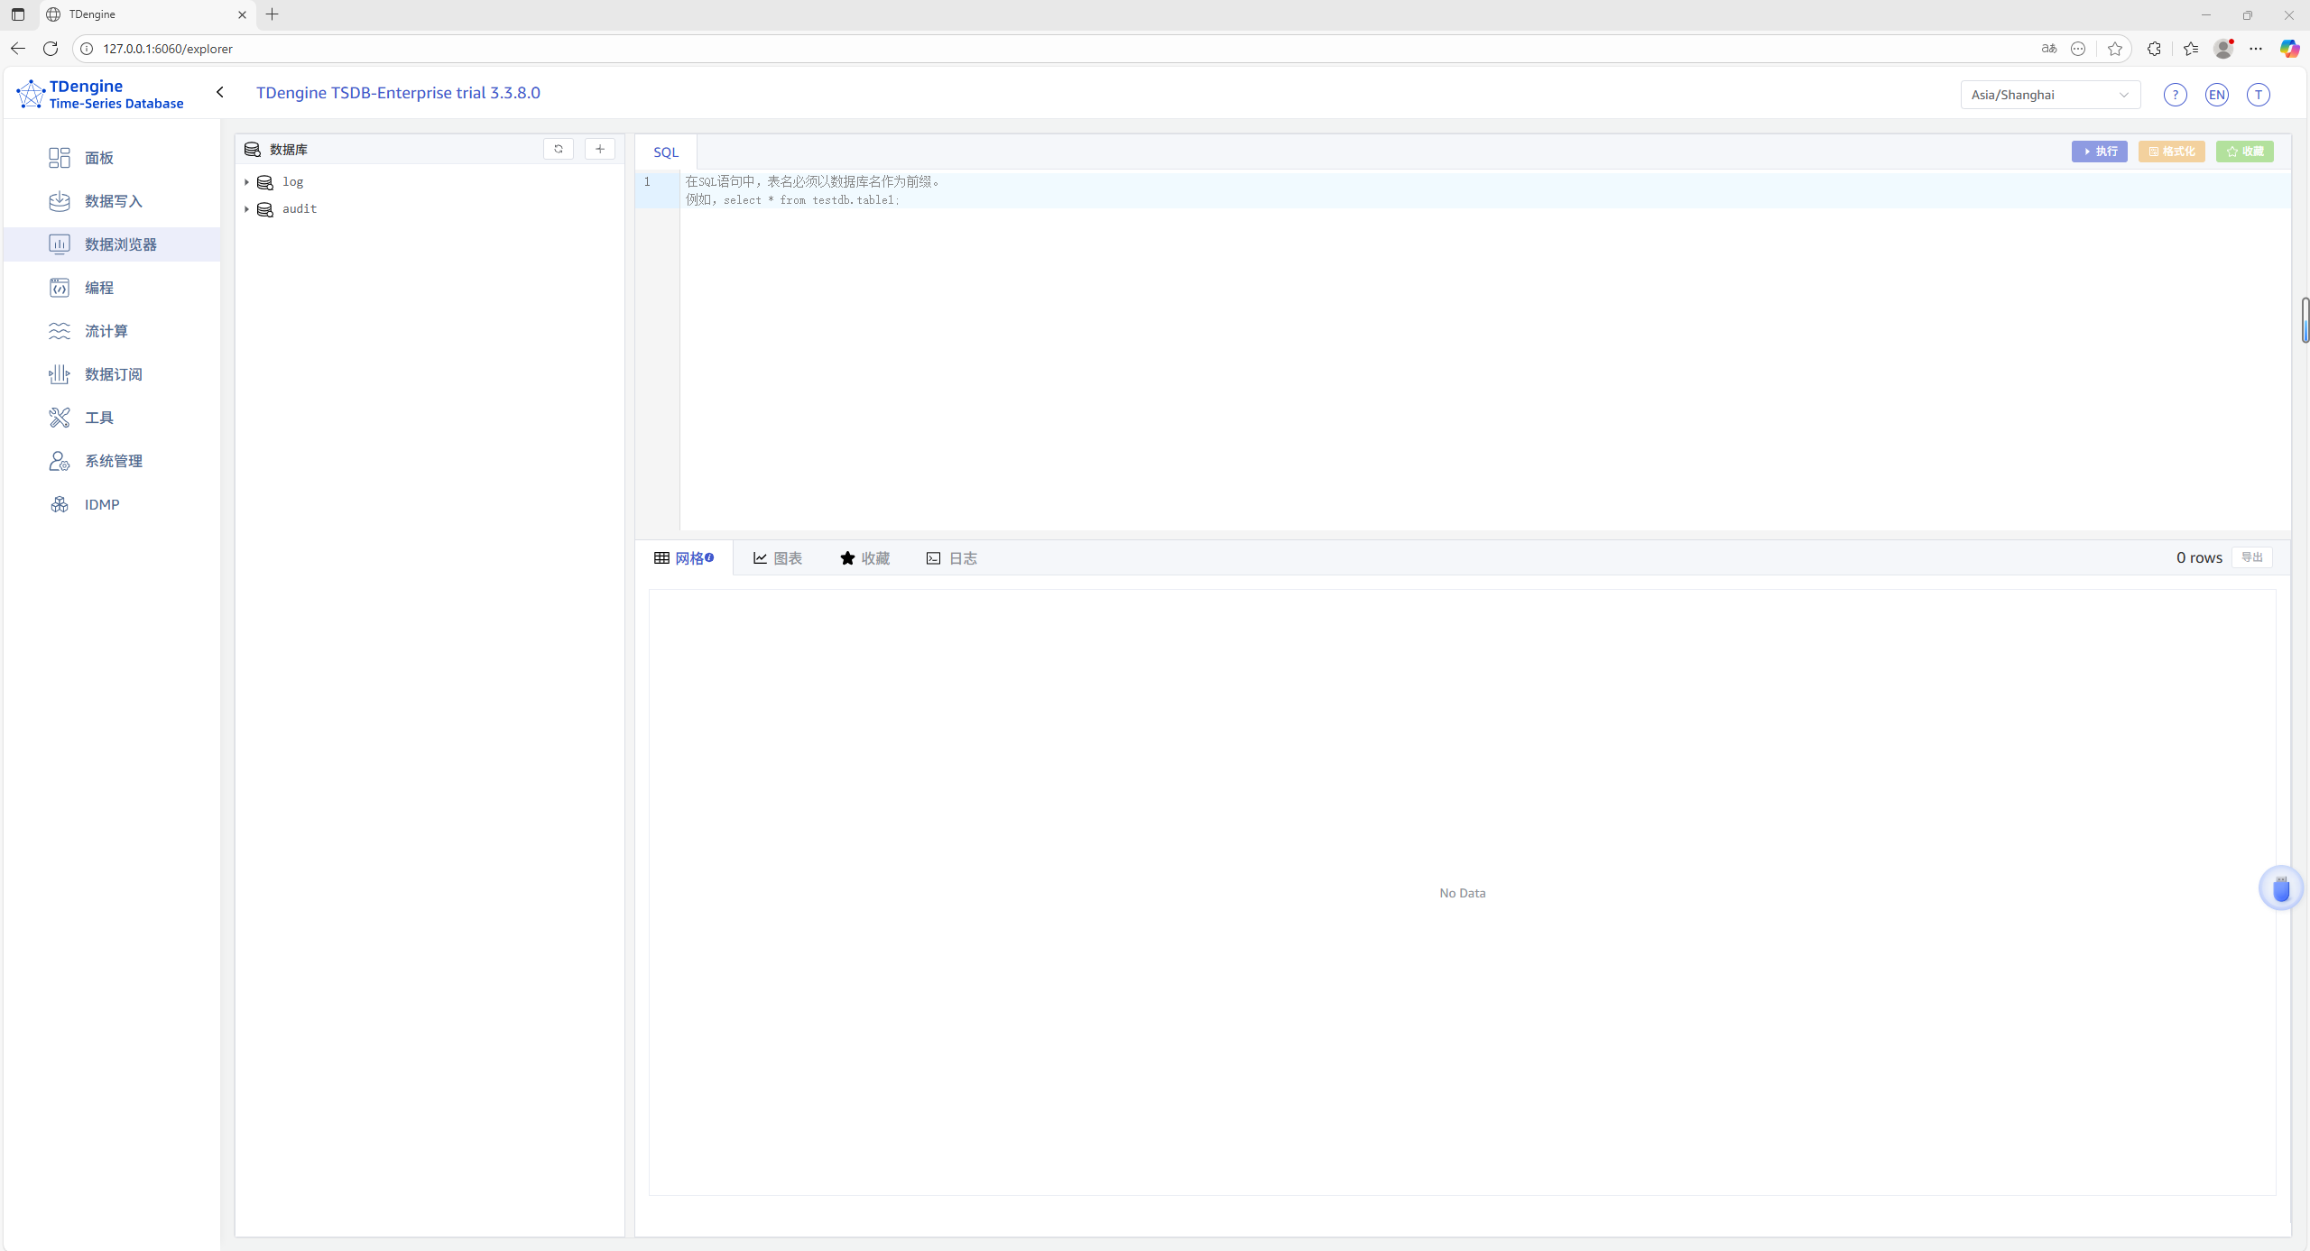Click the refresh databases icon
2310x1251 pixels.
559,149
